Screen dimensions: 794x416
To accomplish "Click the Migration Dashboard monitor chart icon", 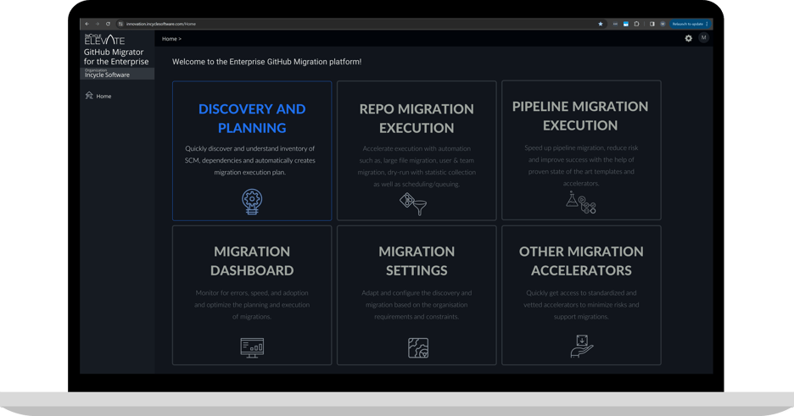I will 252,347.
